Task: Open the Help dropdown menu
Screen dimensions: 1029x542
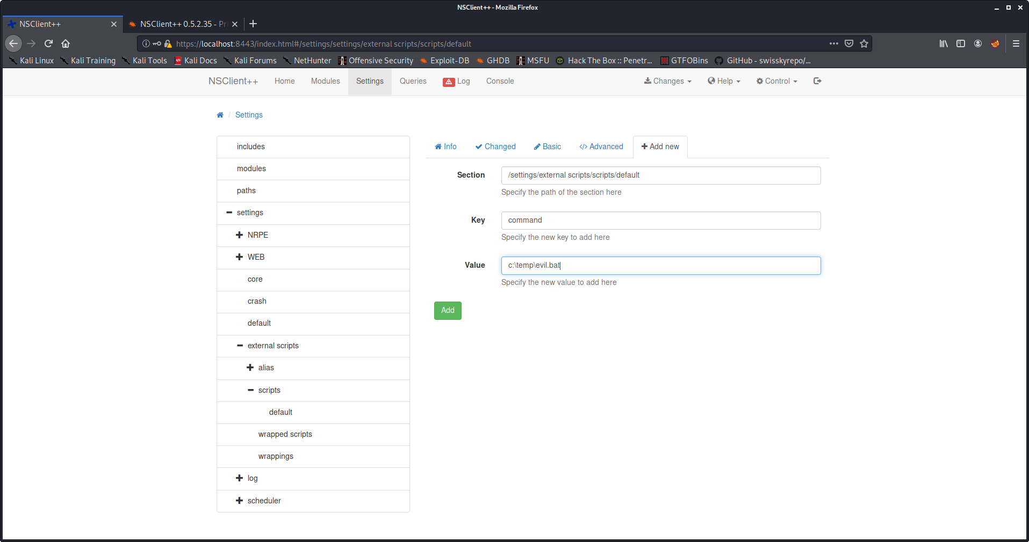Action: [x=724, y=81]
